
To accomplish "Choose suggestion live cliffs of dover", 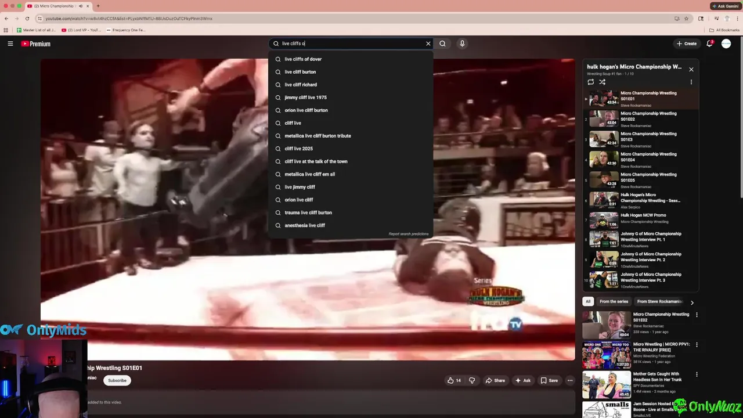I will 351,59.
